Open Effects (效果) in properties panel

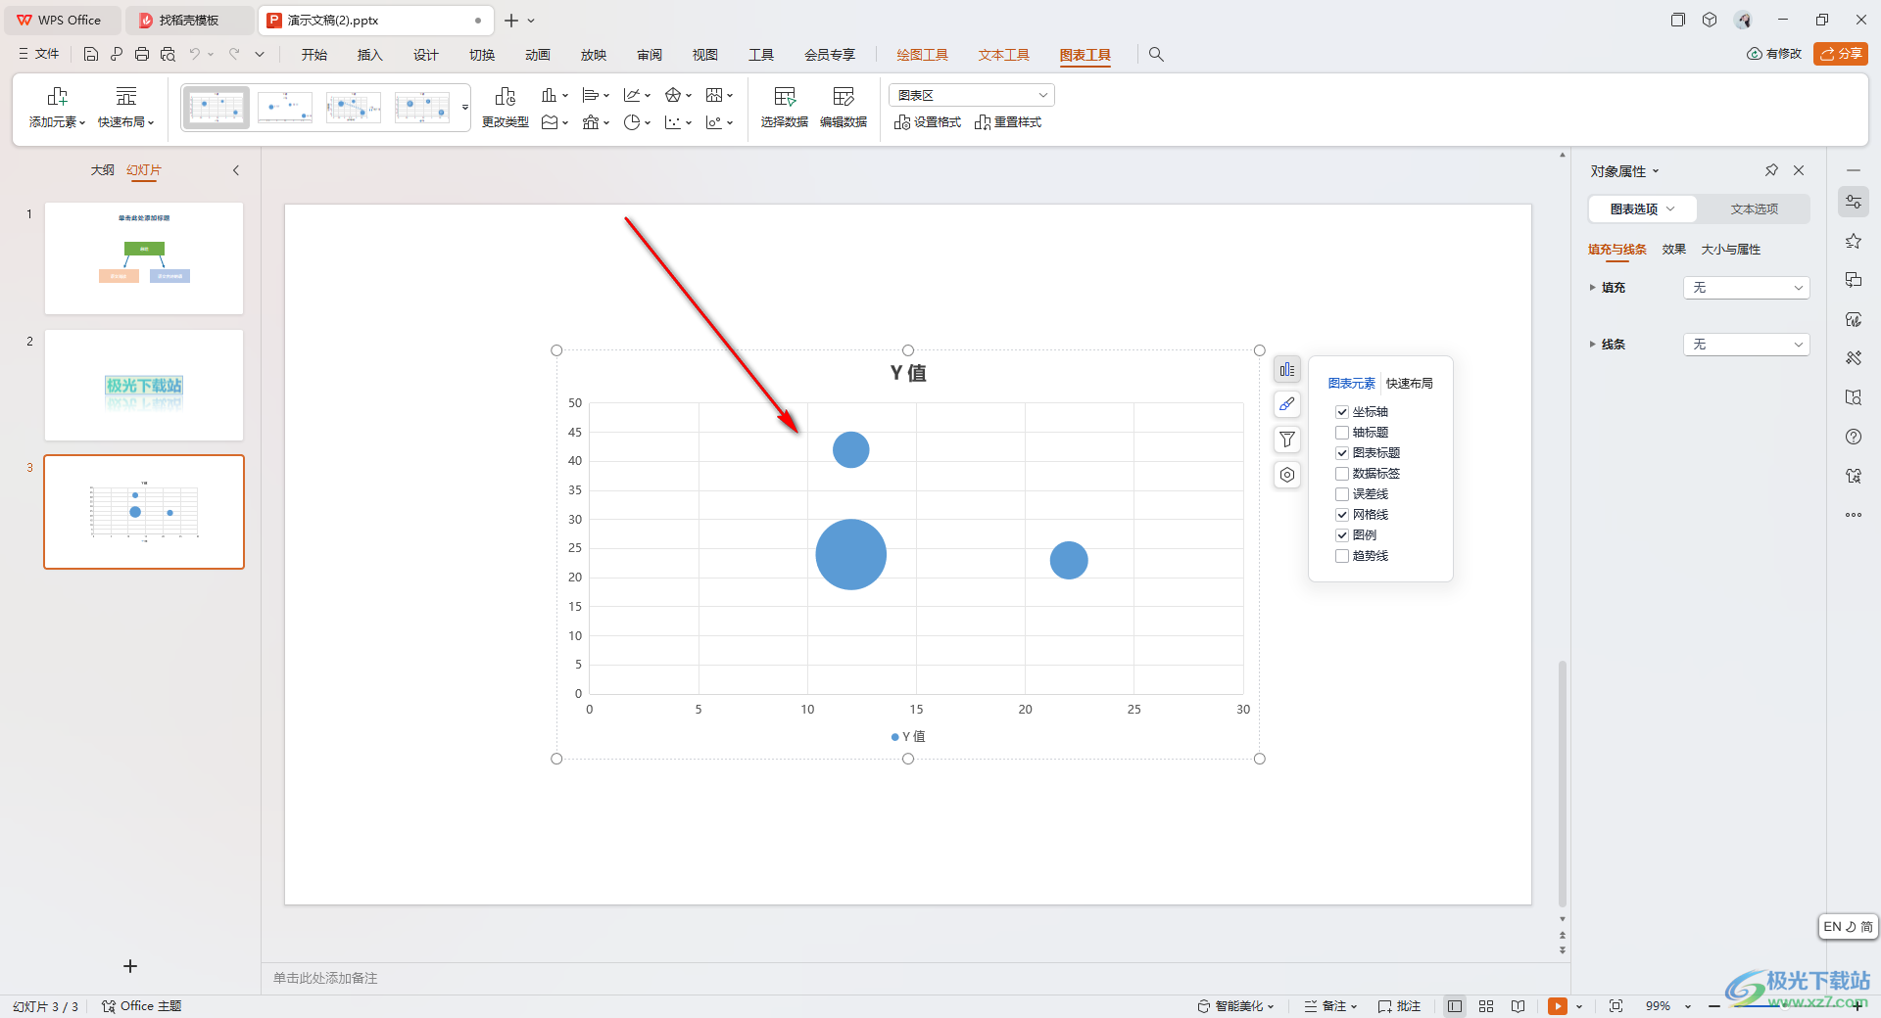pos(1674,250)
